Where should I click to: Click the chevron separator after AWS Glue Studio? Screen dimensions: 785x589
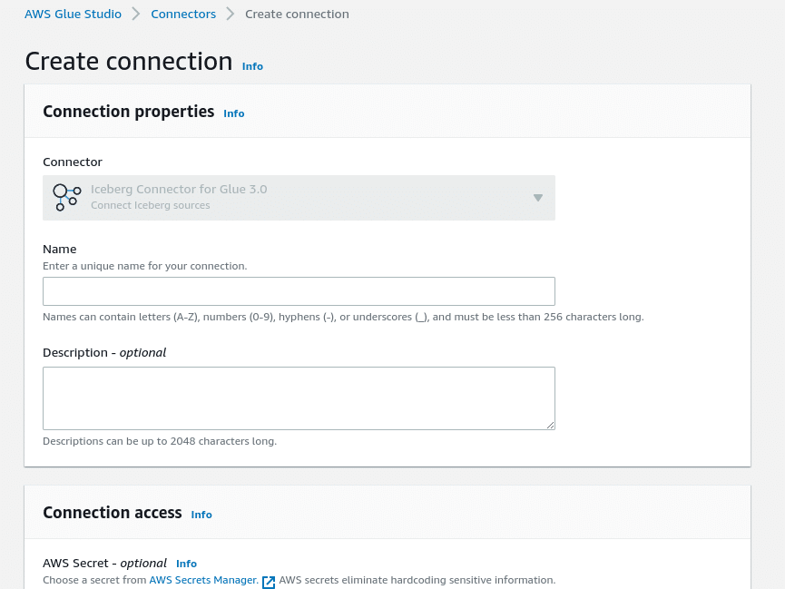[x=135, y=14]
